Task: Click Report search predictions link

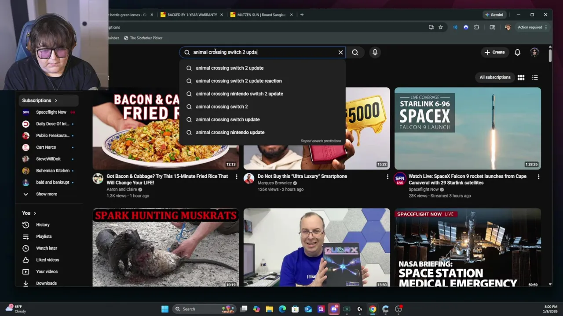Action: [x=321, y=141]
